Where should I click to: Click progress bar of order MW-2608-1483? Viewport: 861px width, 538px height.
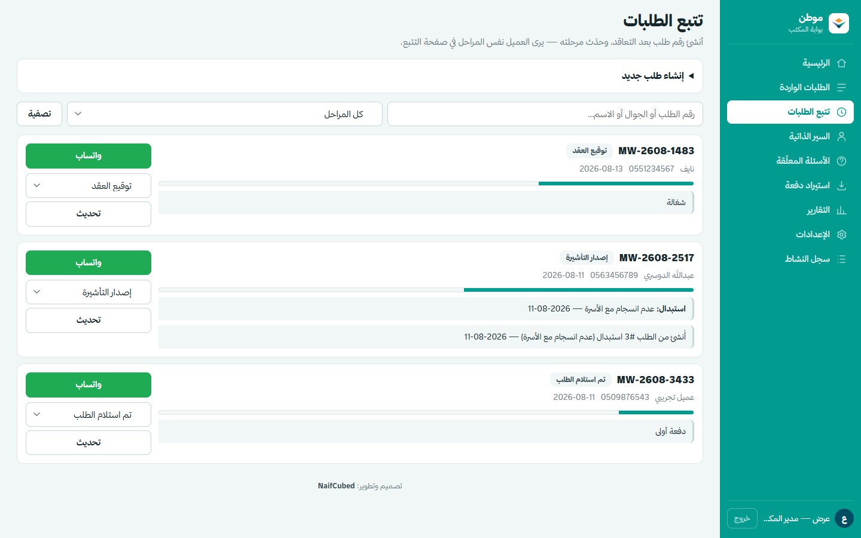(x=426, y=184)
